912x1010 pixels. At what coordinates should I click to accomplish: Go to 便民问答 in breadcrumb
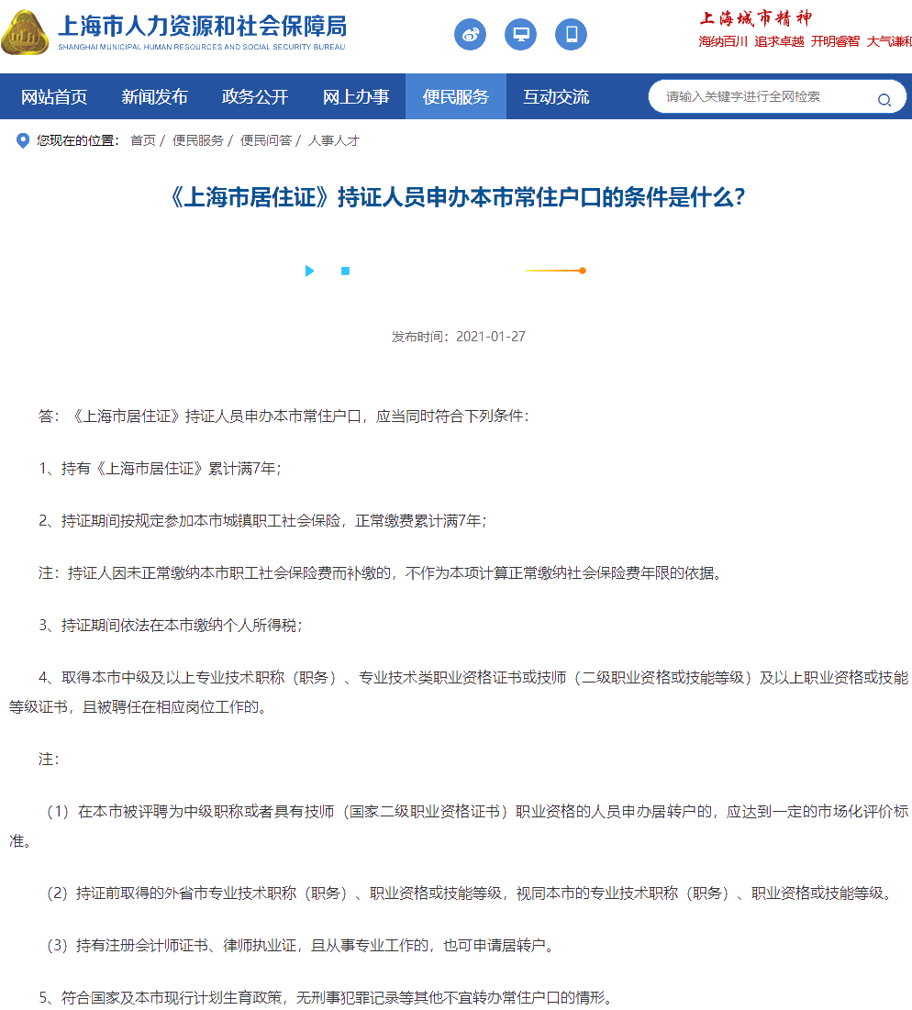(x=266, y=140)
